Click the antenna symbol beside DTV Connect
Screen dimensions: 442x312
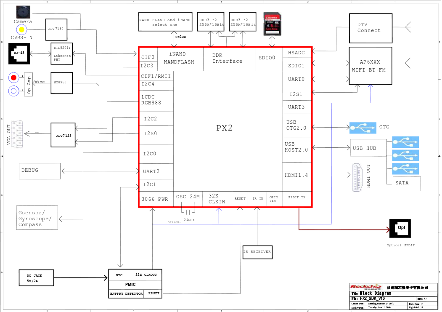(x=408, y=27)
